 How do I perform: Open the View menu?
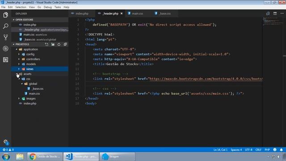32,7
